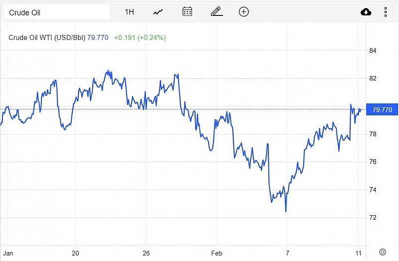The width and height of the screenshot is (399, 261).
Task: Click the Crude Oil WTI (USD/Bbl) legend label
Action: click(47, 37)
